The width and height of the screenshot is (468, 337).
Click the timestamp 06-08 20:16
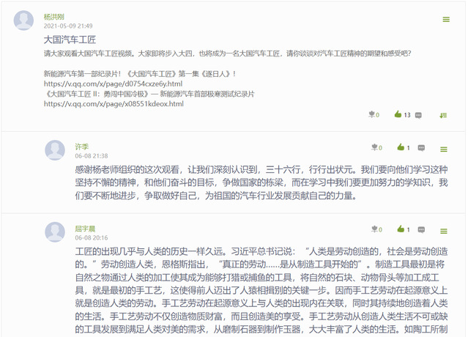92,237
